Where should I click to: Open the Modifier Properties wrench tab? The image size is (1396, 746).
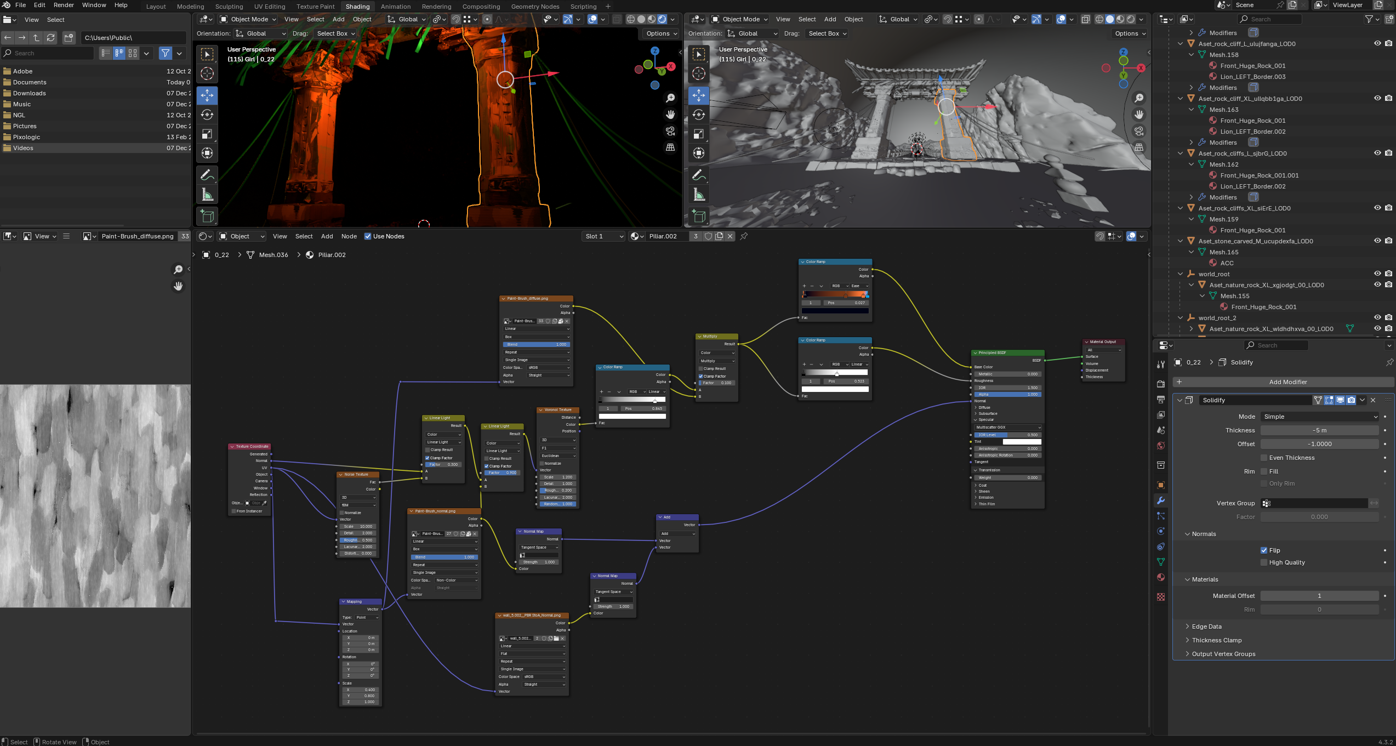click(x=1161, y=500)
